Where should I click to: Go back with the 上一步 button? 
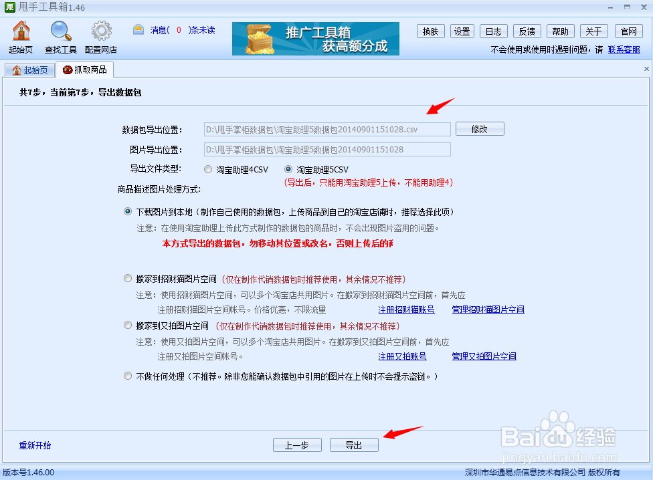[x=297, y=444]
